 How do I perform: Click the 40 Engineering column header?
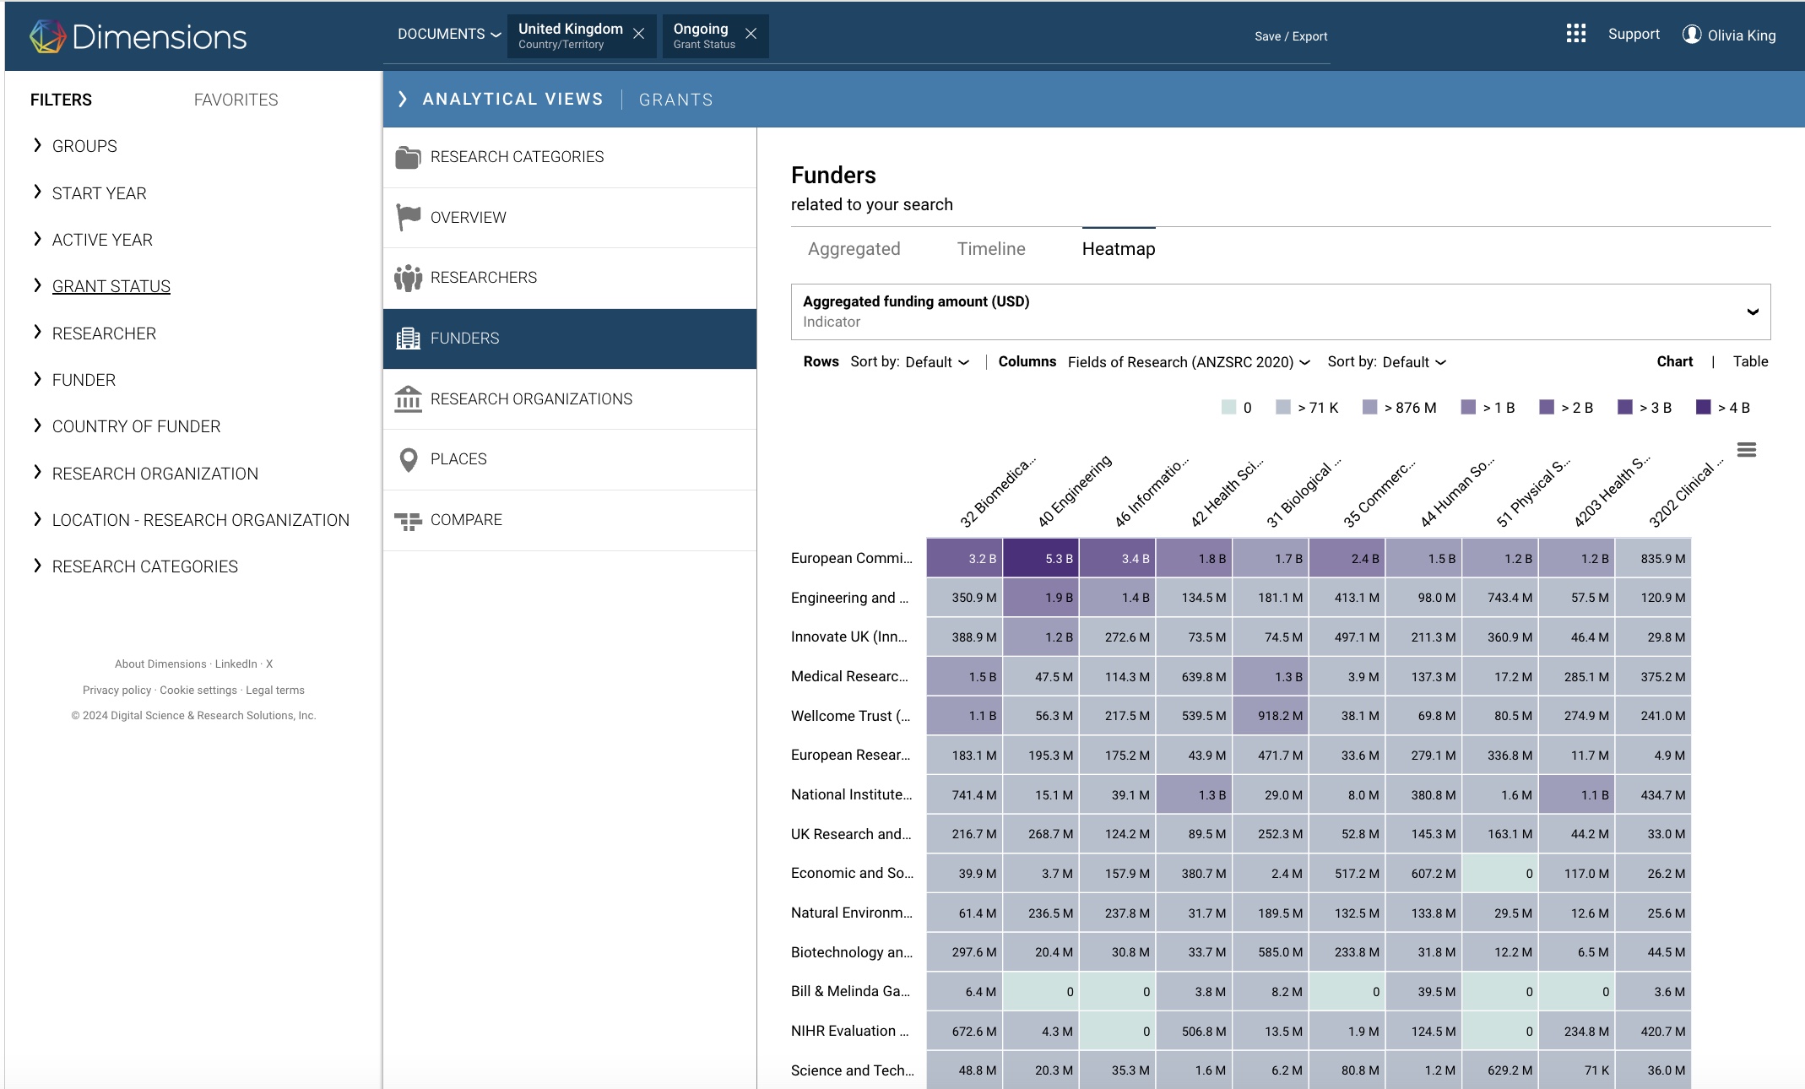click(x=1074, y=491)
